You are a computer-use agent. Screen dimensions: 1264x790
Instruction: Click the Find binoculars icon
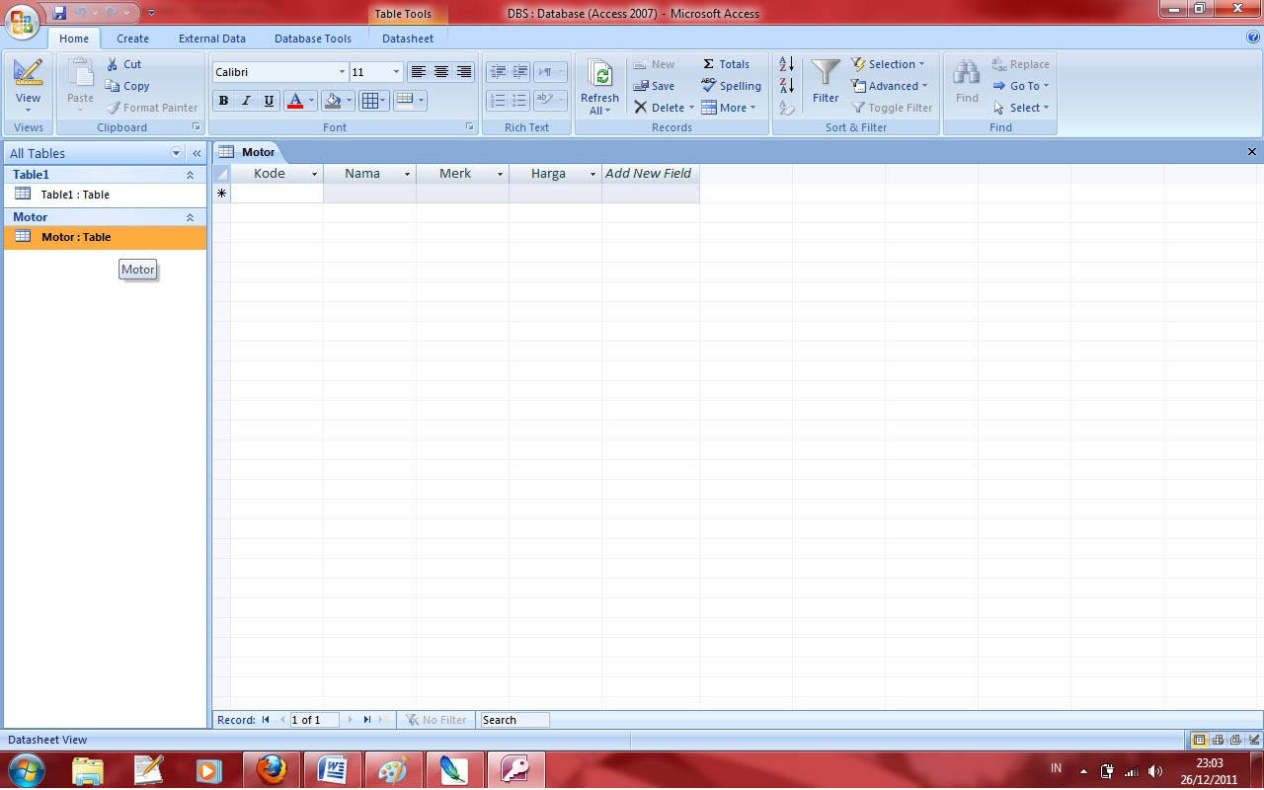[967, 73]
